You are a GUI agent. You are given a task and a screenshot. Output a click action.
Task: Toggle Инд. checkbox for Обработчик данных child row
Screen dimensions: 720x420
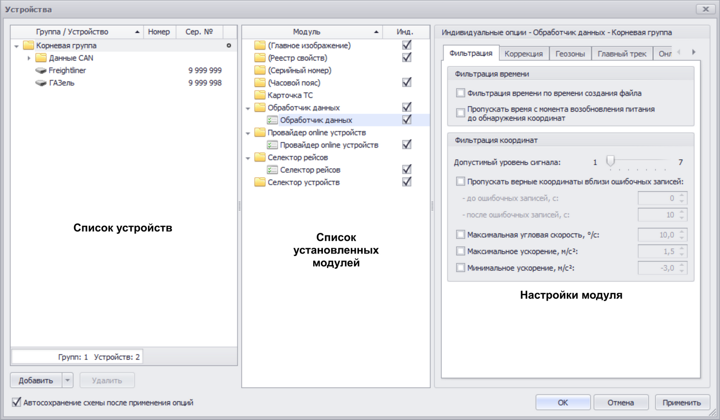[407, 119]
